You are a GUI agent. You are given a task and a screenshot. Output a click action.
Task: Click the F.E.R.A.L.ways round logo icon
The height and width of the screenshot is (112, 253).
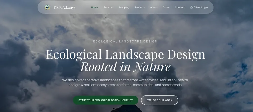(x=47, y=7)
